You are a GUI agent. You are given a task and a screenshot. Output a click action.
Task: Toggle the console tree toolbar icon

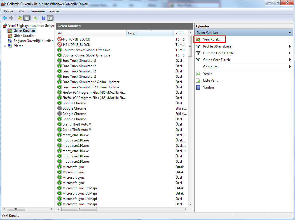coord(26,18)
